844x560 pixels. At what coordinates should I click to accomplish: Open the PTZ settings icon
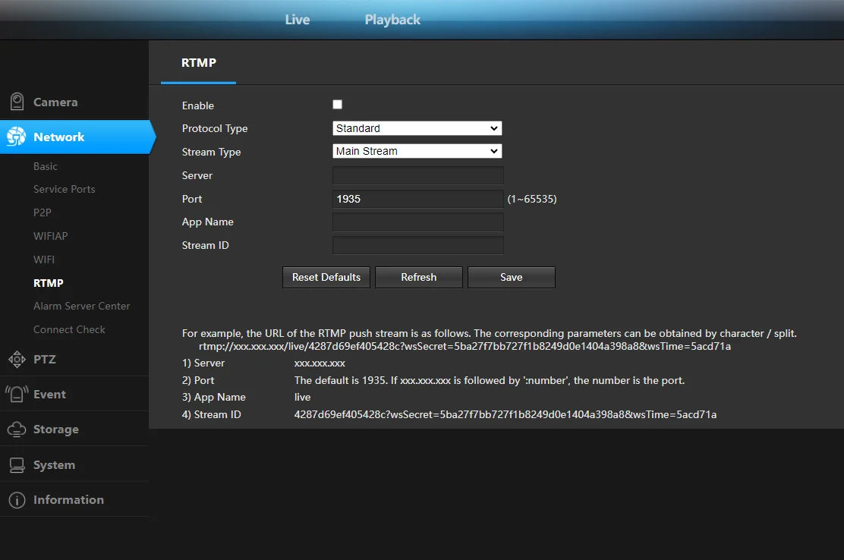click(16, 359)
